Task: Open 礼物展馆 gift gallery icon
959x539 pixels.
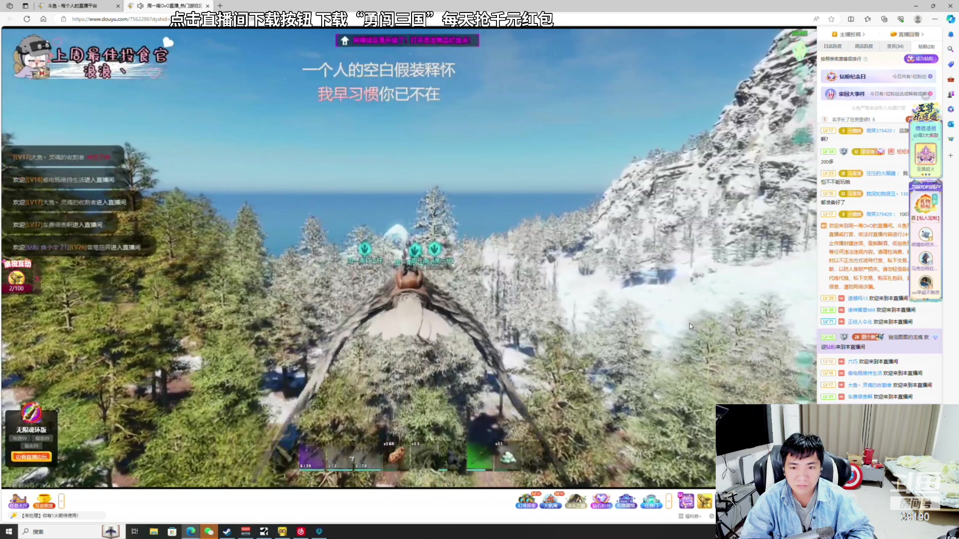Action: click(625, 501)
